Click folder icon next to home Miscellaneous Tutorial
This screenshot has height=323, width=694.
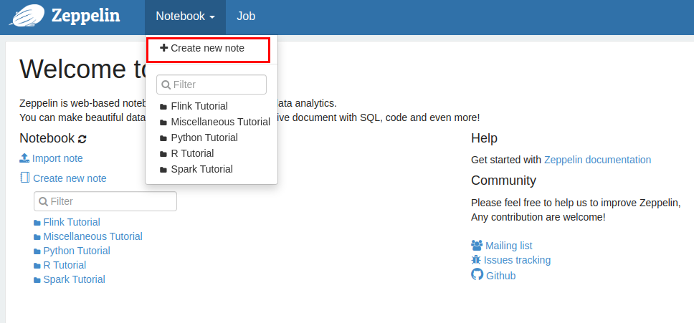(37, 237)
